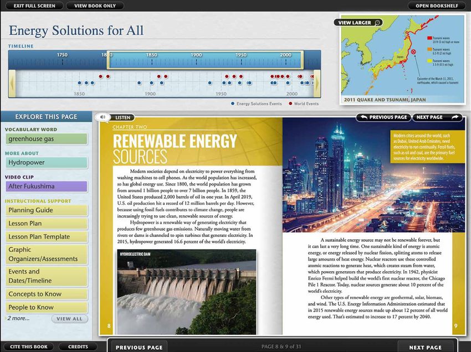This screenshot has height=352, width=471.
Task: Open the Lesson Plan Template
Action: pos(46,237)
